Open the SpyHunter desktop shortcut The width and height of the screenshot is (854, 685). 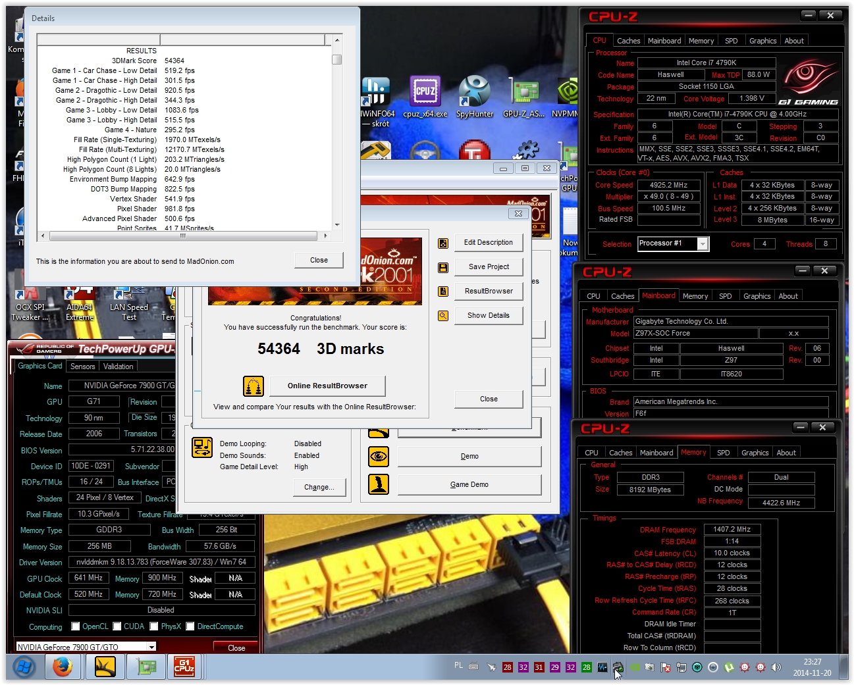tap(475, 97)
